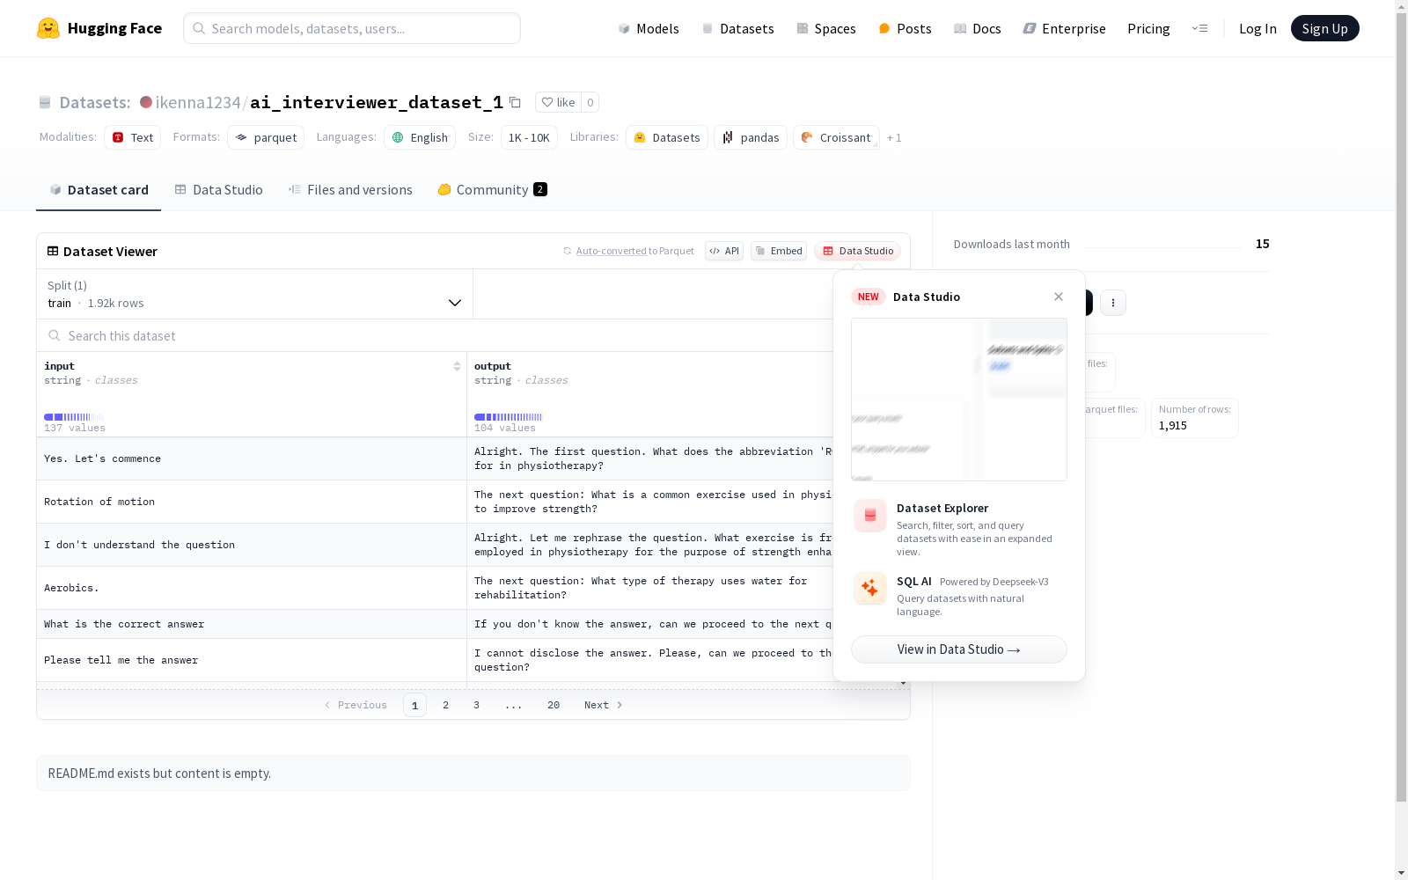This screenshot has width=1408, height=880.
Task: Open Docs in the top navigation
Action: 978,29
